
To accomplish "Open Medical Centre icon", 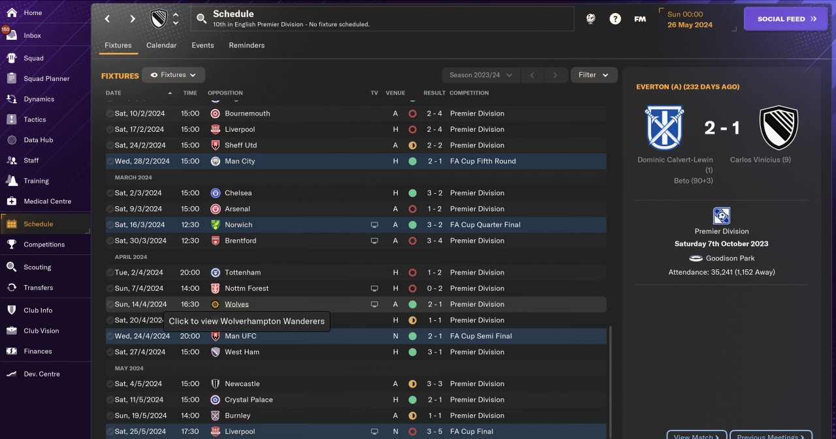I will (x=11, y=201).
